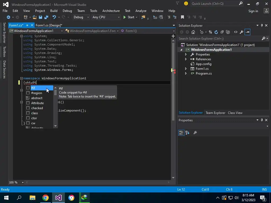The height and width of the screenshot is (203, 271).
Task: Open the Any CPU platform dropdown
Action: (106, 17)
